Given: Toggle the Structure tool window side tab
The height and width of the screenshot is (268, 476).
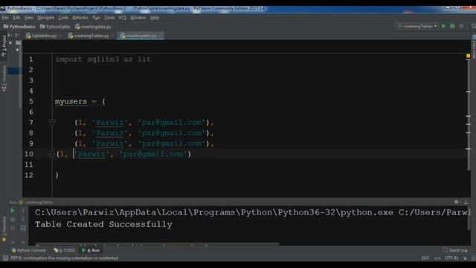Looking at the screenshot, I should [x=4, y=78].
